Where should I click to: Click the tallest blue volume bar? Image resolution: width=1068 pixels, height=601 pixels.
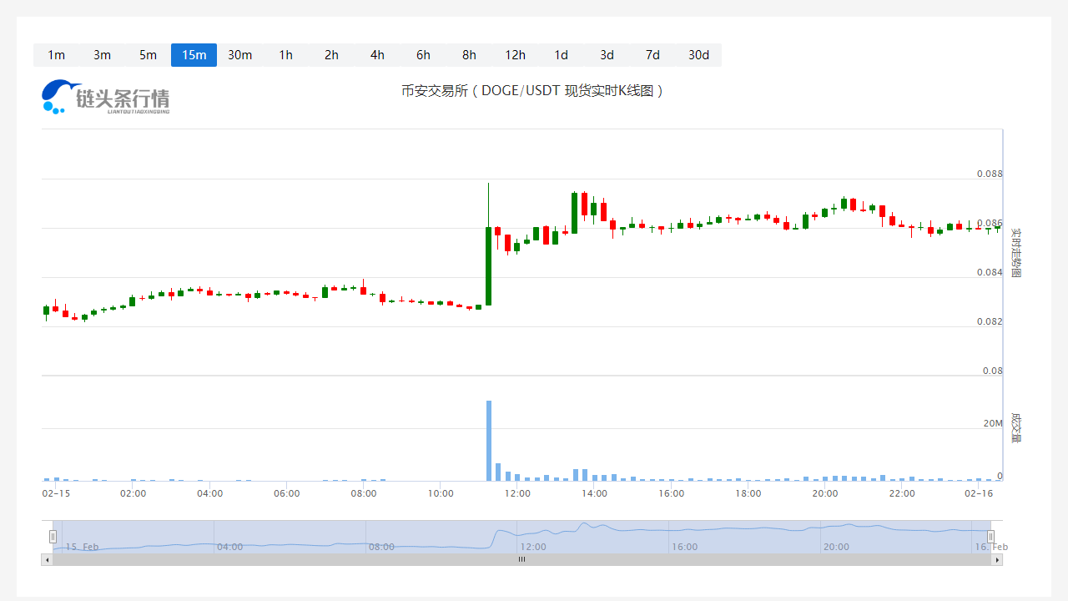[x=489, y=441]
